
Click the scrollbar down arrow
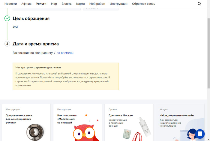(208, 139)
